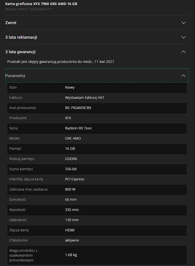Click the warranty text ending 11 kwi 2027
Viewport: 195px width, 266px height.
pyautogui.click(x=61, y=62)
